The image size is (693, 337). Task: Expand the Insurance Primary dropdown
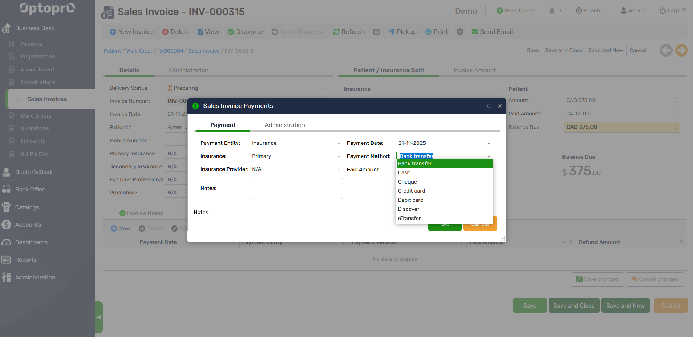(339, 156)
